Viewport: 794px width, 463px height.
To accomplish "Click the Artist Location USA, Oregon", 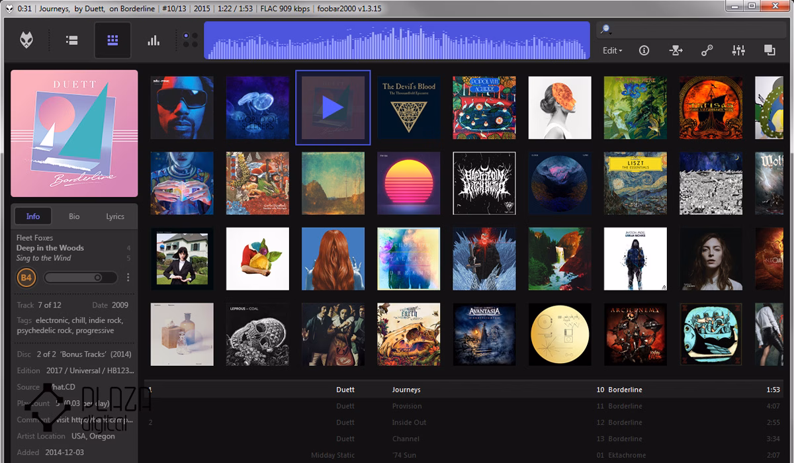I will 93,436.
